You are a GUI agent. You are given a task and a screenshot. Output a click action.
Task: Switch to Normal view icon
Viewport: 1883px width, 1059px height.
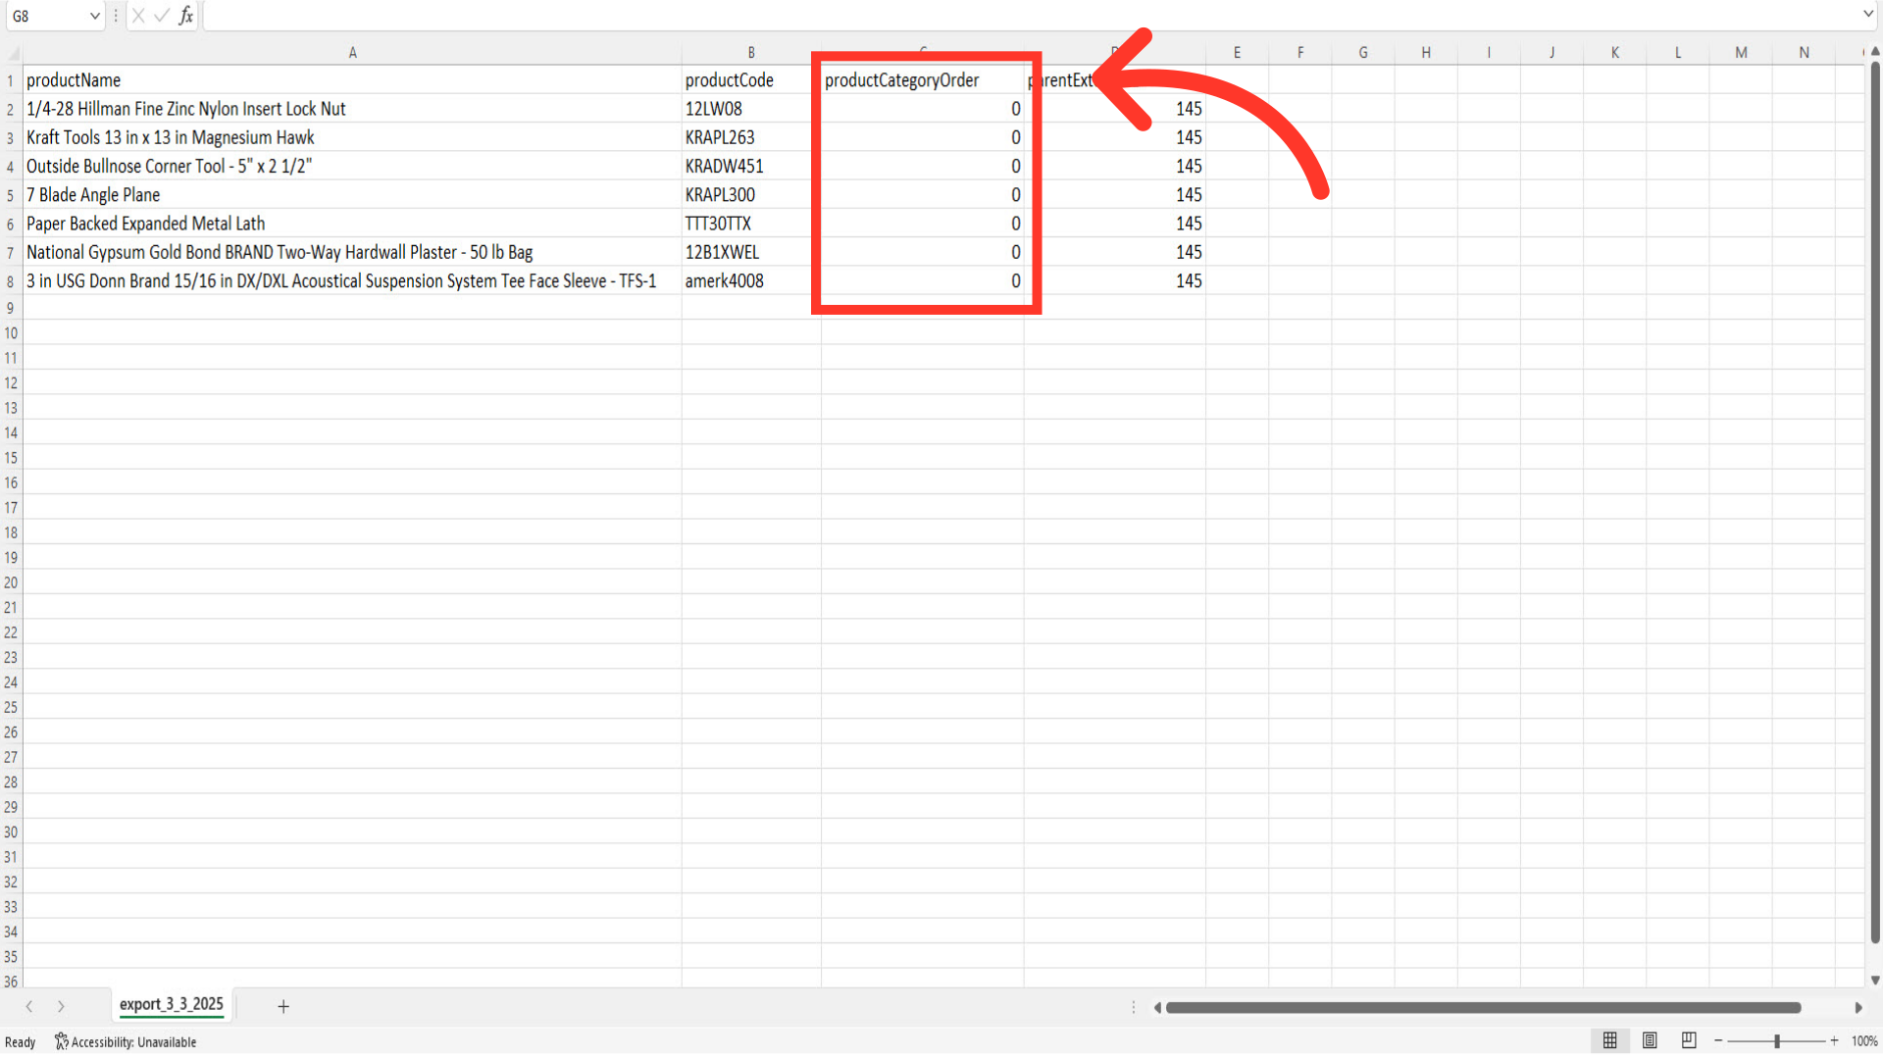(x=1609, y=1040)
